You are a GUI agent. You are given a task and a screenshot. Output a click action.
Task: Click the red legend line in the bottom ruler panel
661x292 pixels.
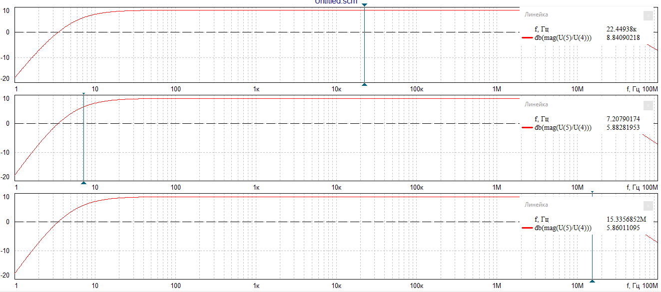527,228
